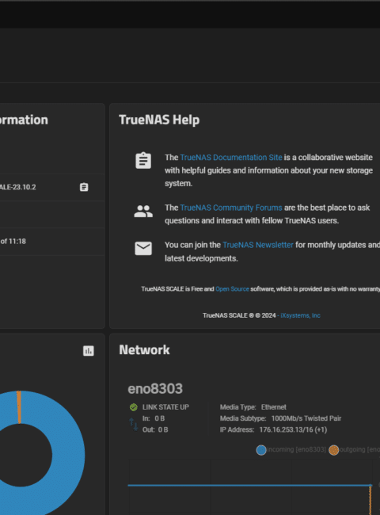The height and width of the screenshot is (515, 380).
Task: Click the TrueNAS Help card title
Action: 159,120
